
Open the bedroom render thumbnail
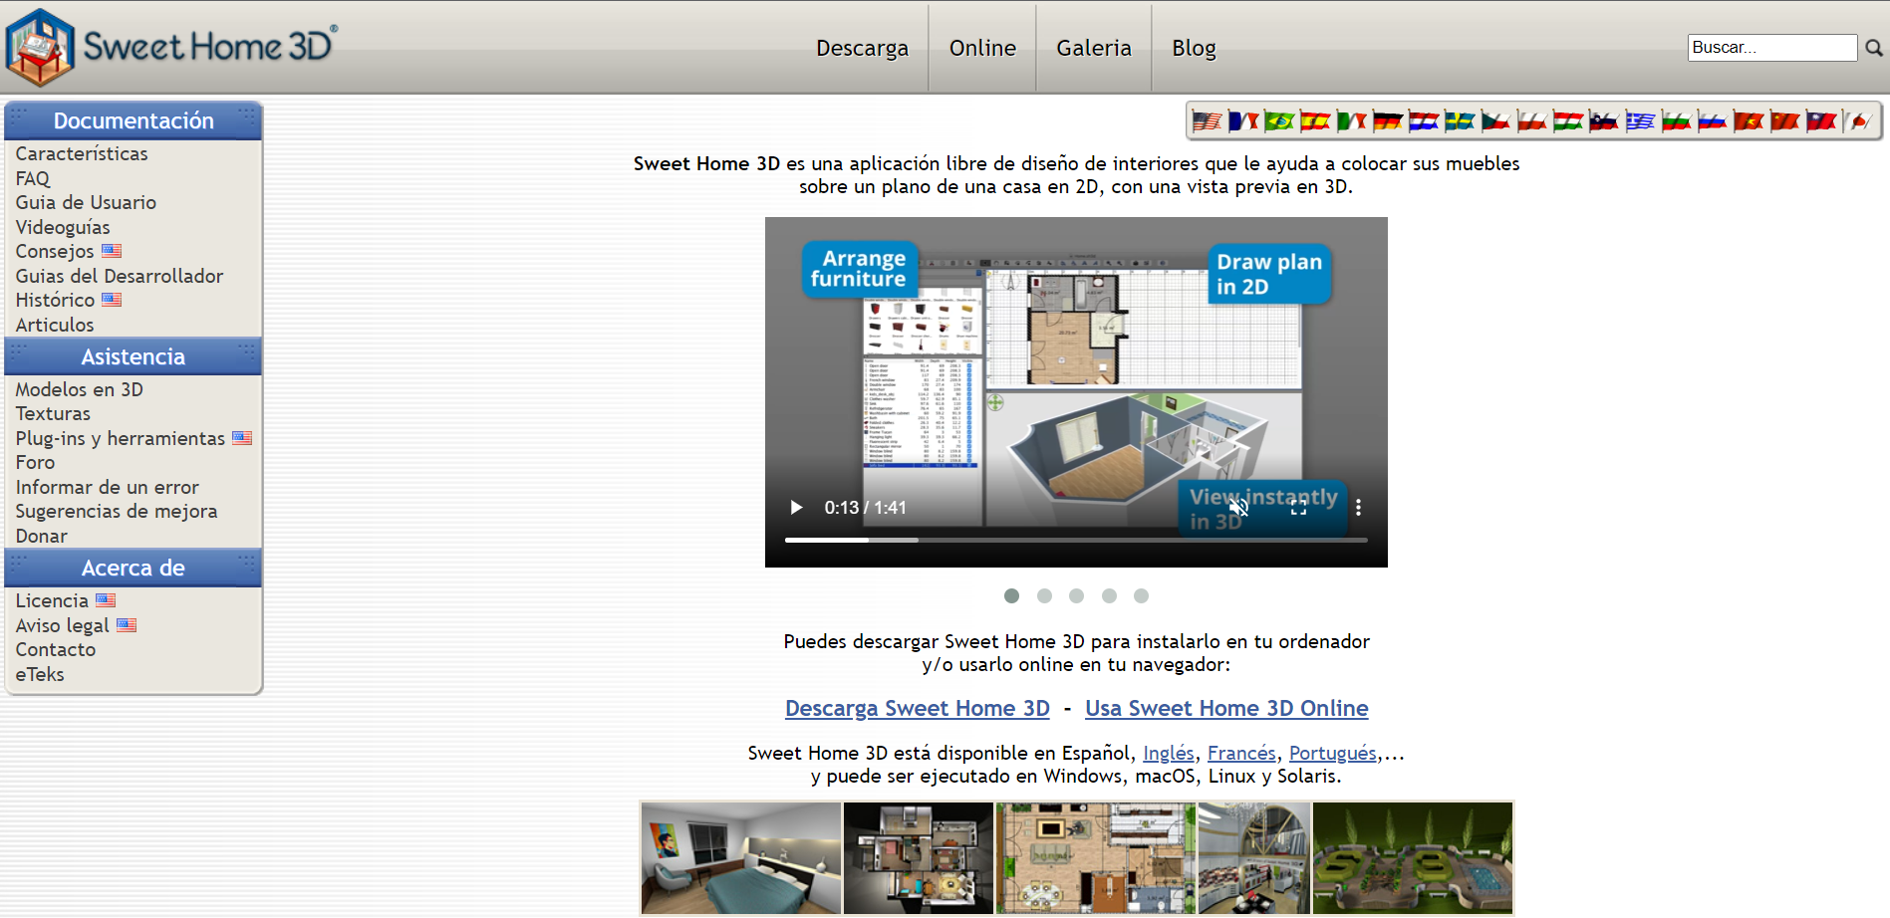741,858
